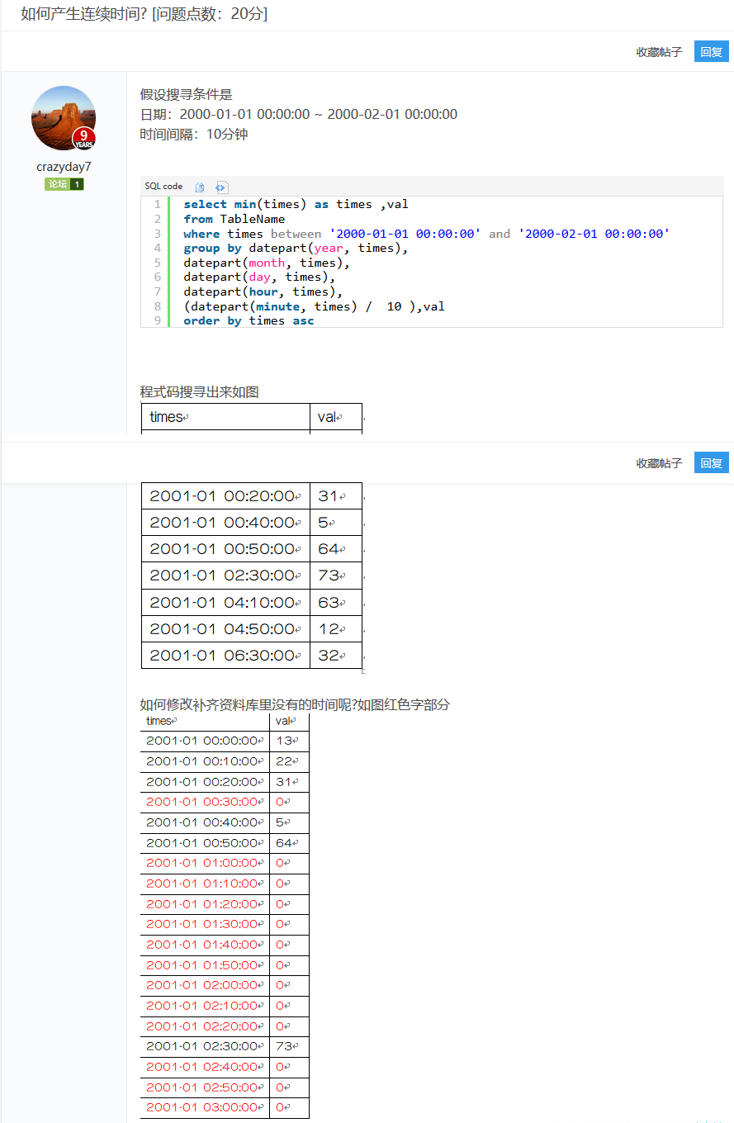Select the 2001-01 06:30:00 table cell
Screen dimensions: 734x1123
tap(225, 656)
